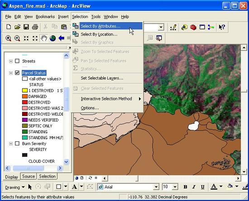Viewport: 249px width, 201px height.
Task: Open the Bookmarks menu
Action: point(45,17)
